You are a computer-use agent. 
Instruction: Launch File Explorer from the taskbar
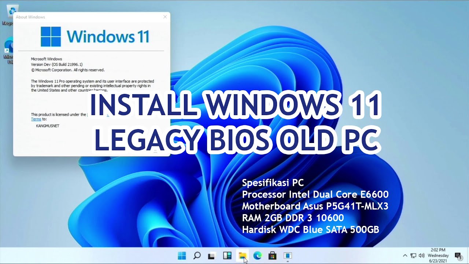pos(242,256)
